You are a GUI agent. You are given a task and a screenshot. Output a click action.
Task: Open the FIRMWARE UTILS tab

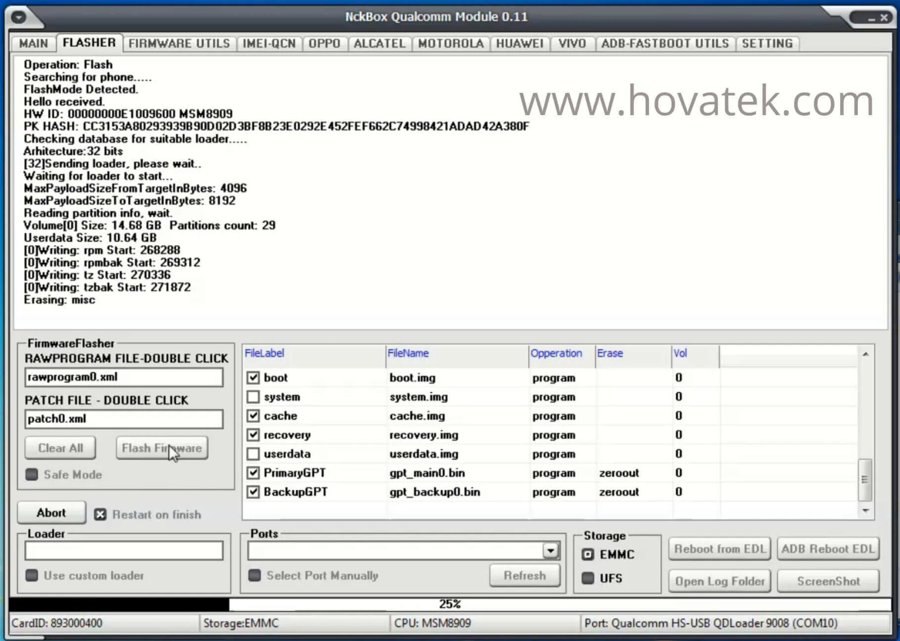tap(179, 43)
